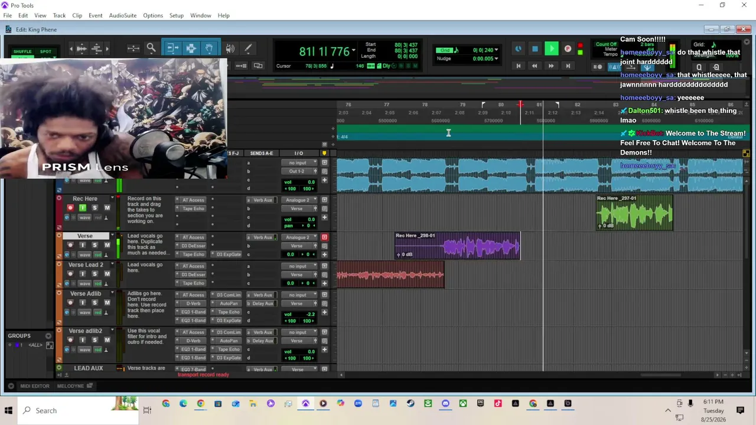Open the Setup menu
756x425 pixels.
[x=177, y=15]
